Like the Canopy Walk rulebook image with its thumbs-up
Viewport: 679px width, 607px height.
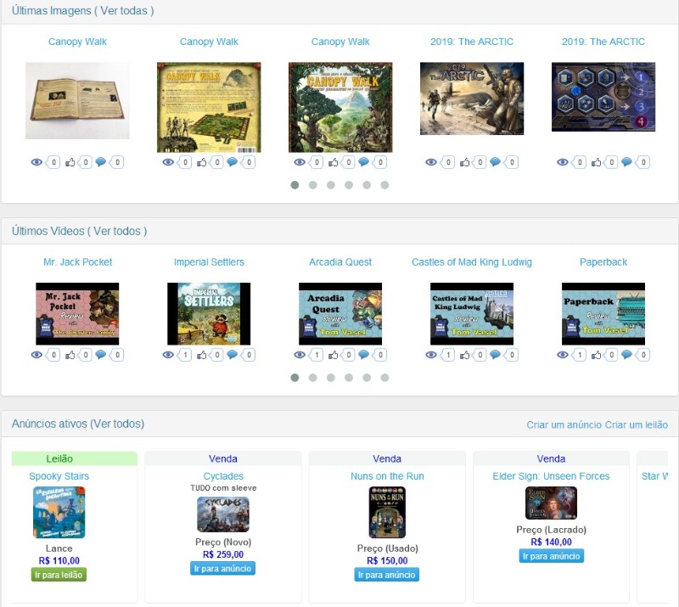70,162
